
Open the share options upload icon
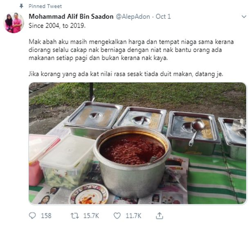click(159, 215)
